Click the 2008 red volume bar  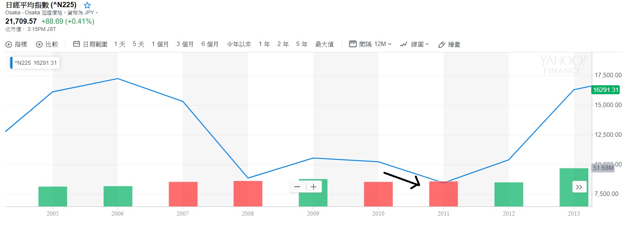tap(248, 194)
